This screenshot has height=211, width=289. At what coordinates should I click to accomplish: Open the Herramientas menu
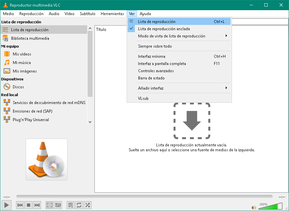112,14
